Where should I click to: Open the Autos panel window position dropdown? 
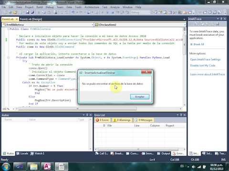(83, 115)
